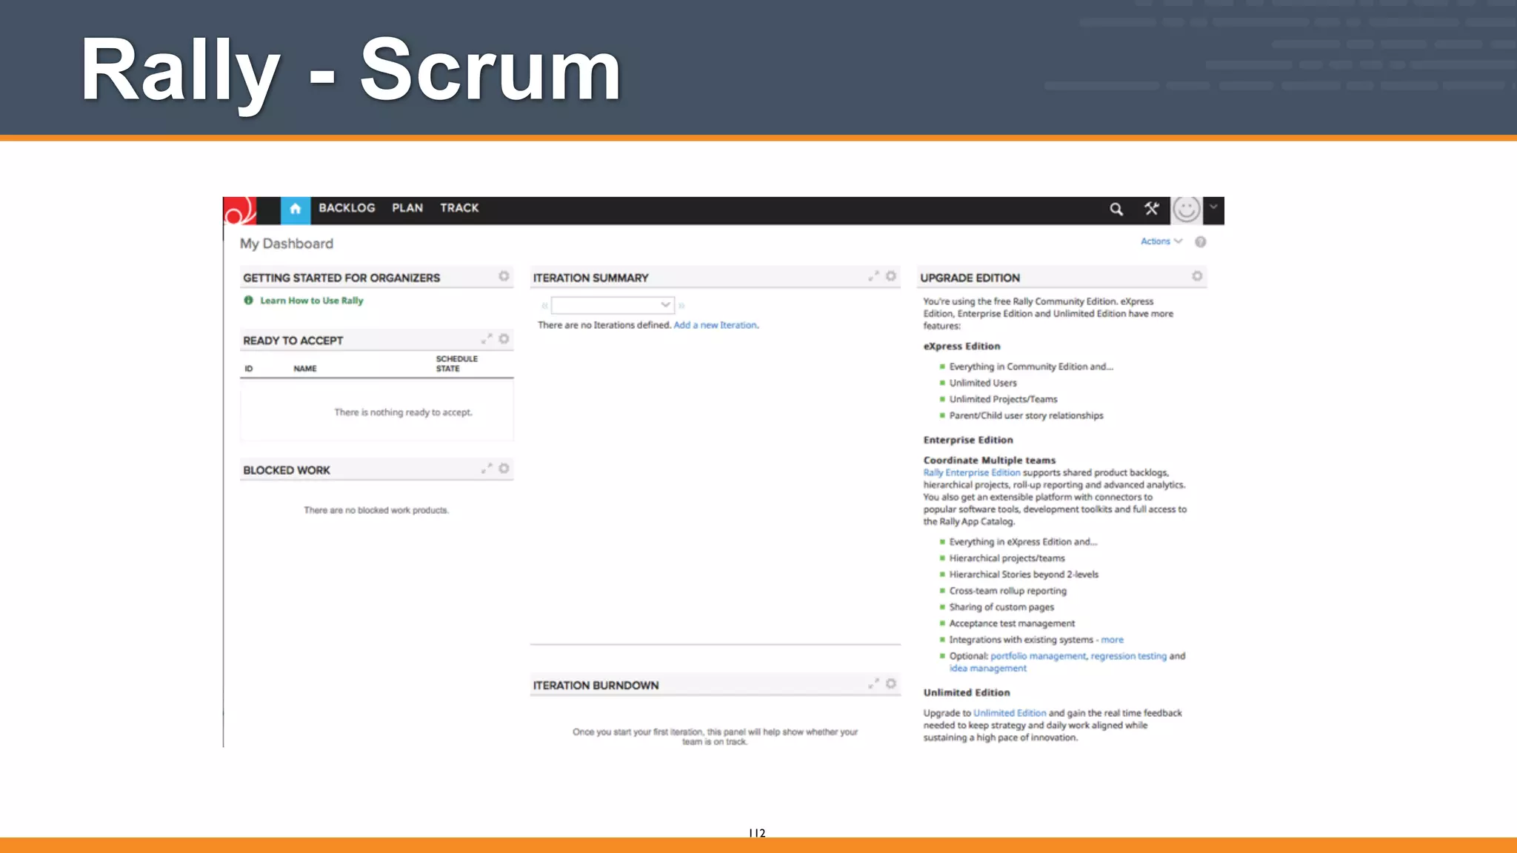Click the eXpress Edition heading
The width and height of the screenshot is (1517, 853).
961,347
